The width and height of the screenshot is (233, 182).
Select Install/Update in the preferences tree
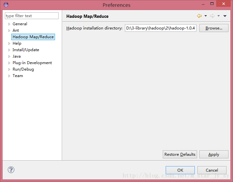pos(26,50)
